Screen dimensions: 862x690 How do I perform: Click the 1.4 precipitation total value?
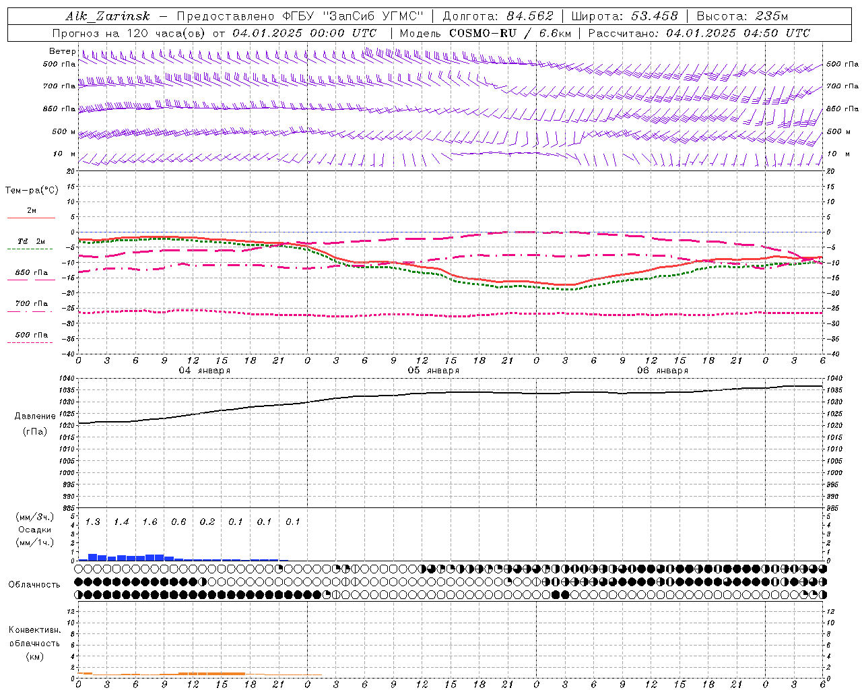(x=121, y=522)
